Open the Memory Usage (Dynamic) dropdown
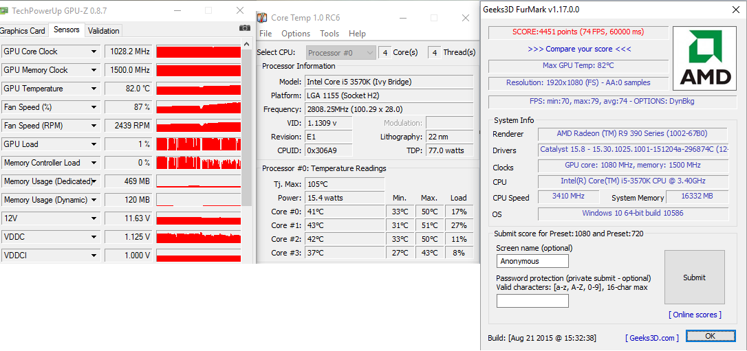Viewport: 747px width, 351px height. tap(94, 200)
